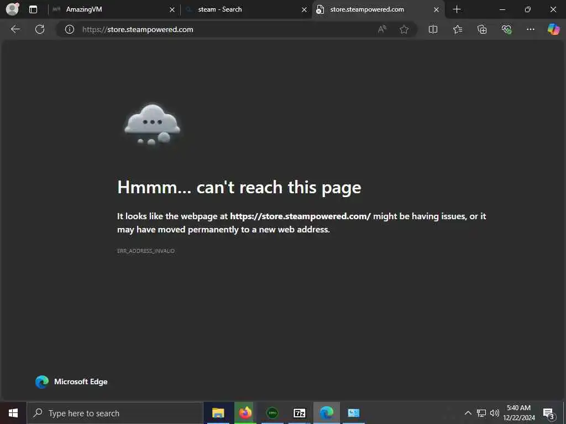Click the https://store.steampowered.com/ bold URL text

pos(300,216)
